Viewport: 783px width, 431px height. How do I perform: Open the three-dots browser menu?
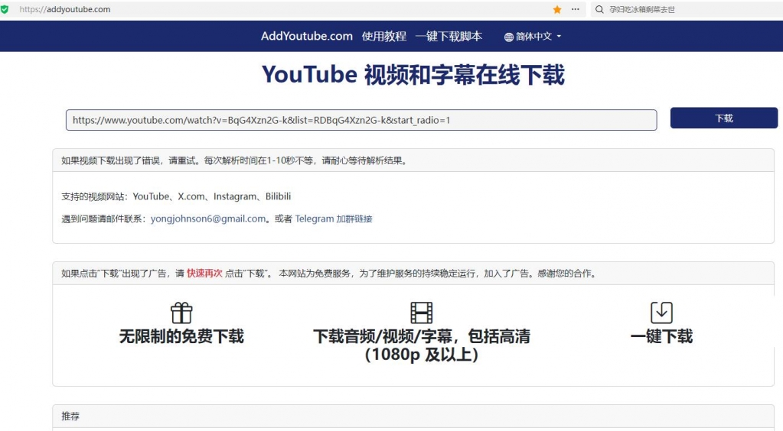[576, 9]
